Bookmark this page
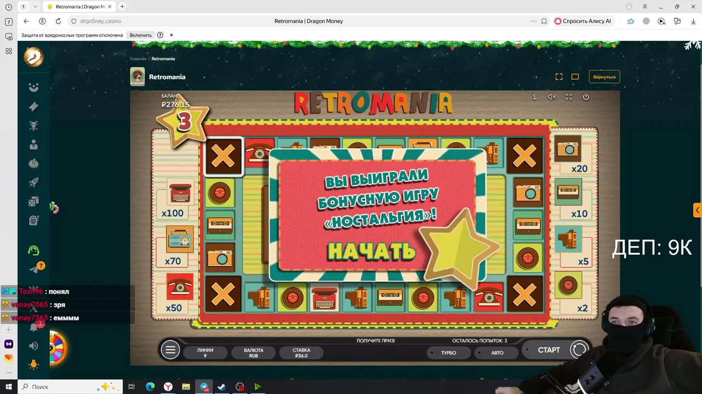This screenshot has height=394, width=702. [x=544, y=21]
